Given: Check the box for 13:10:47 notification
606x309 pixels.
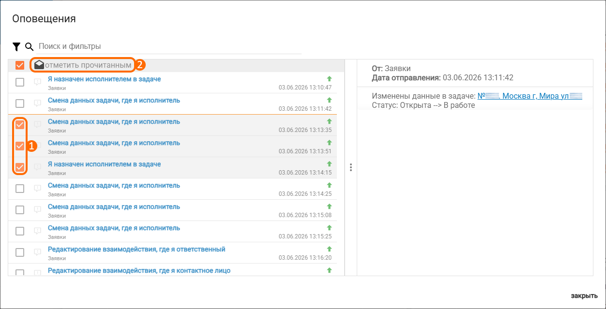Looking at the screenshot, I should (20, 82).
